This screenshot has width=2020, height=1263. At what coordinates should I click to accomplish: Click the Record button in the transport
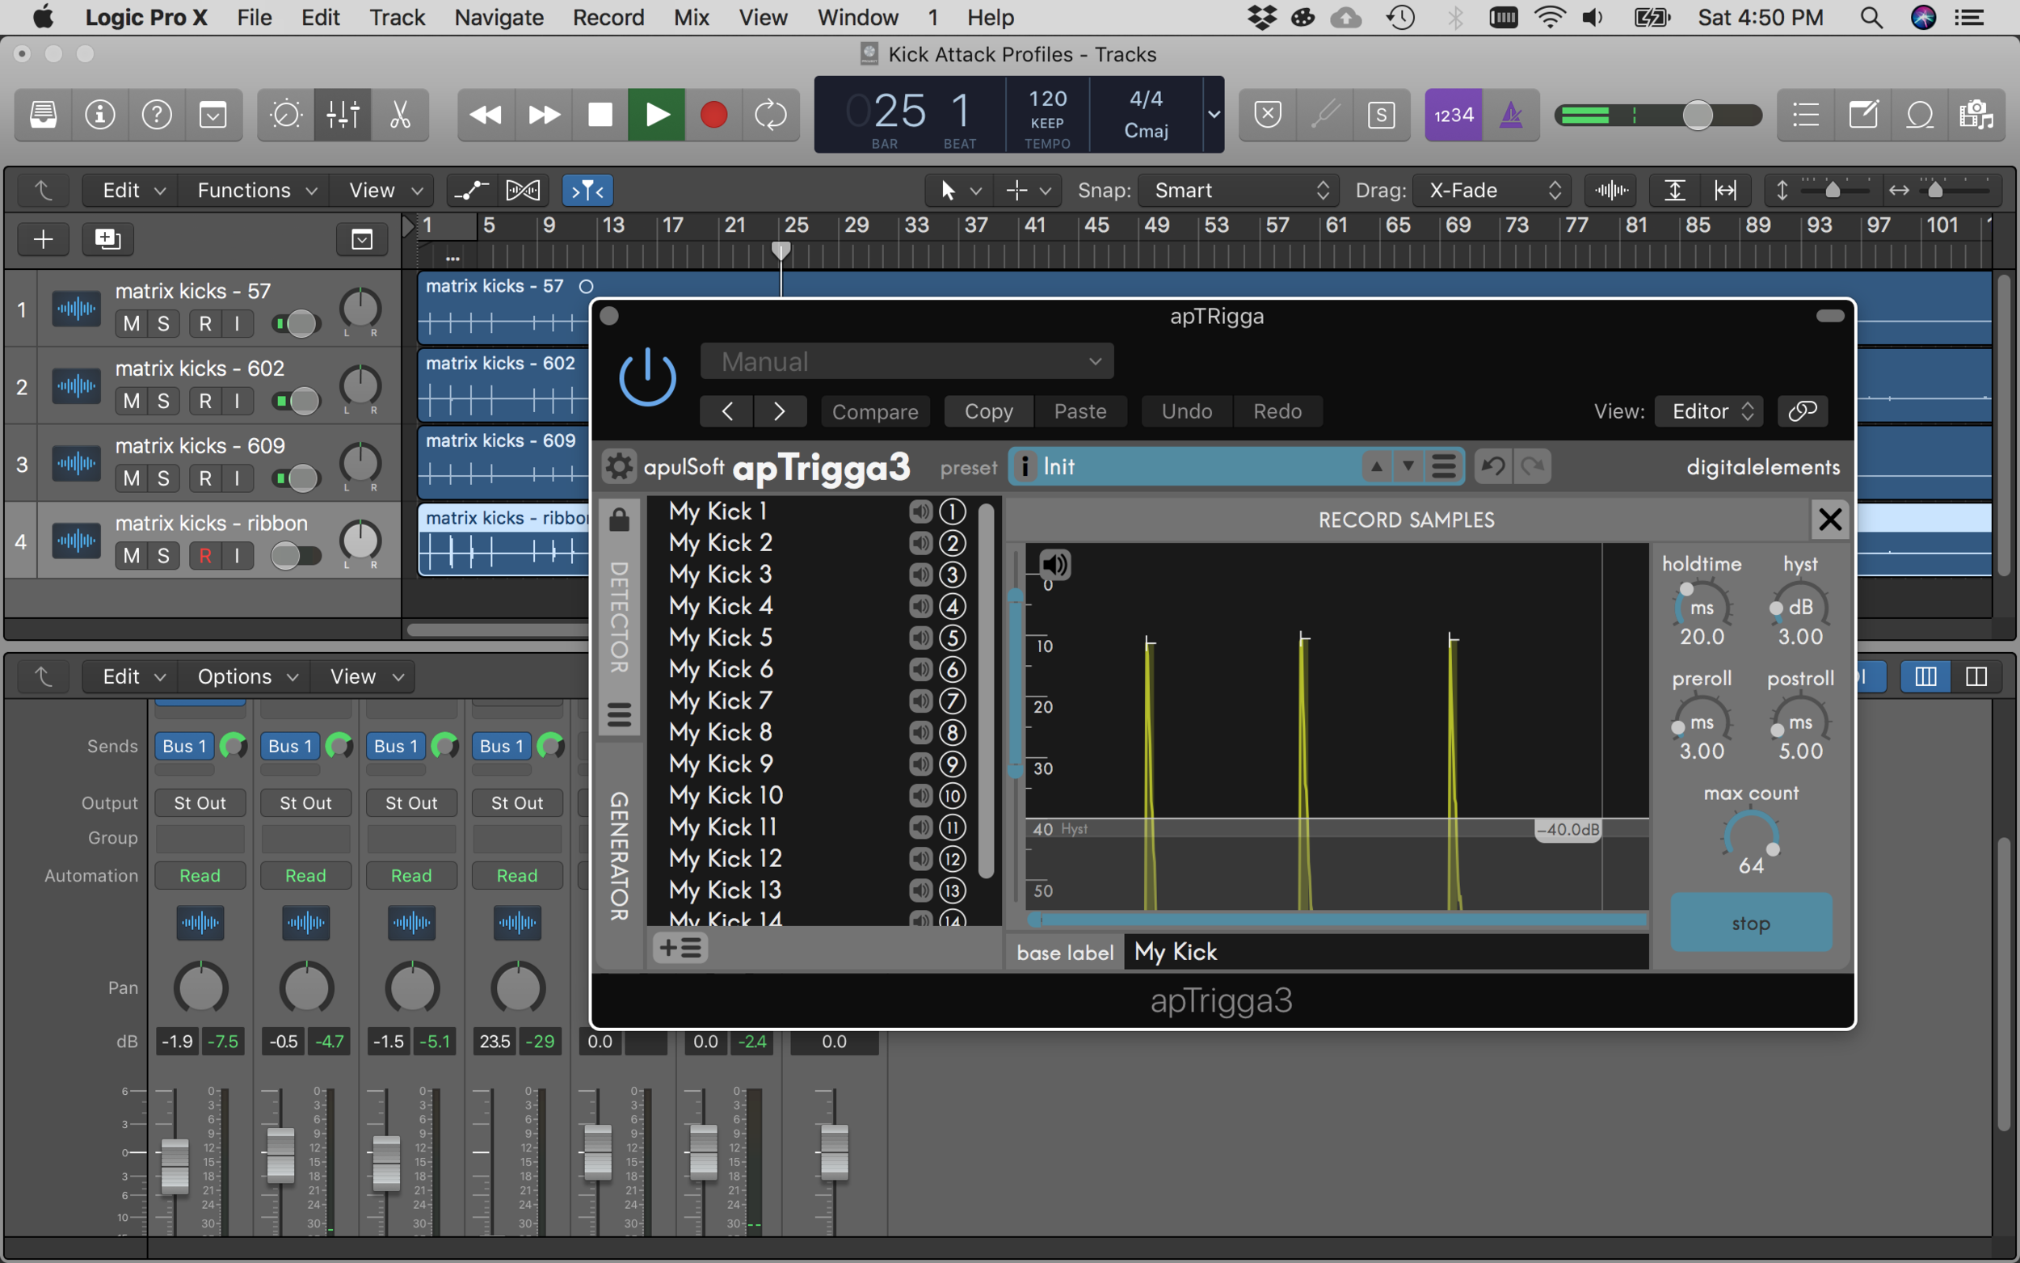(713, 115)
